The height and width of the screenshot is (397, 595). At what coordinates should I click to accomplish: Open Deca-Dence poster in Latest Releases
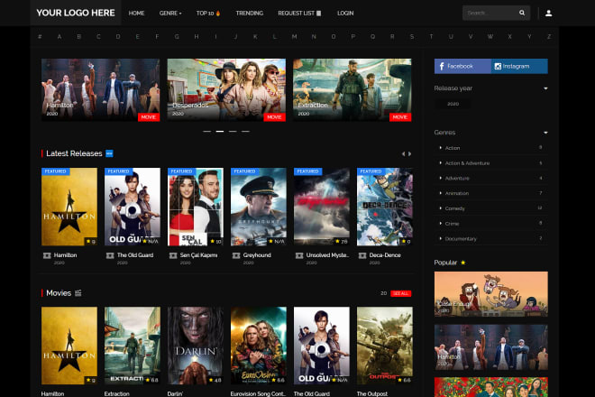coord(385,207)
